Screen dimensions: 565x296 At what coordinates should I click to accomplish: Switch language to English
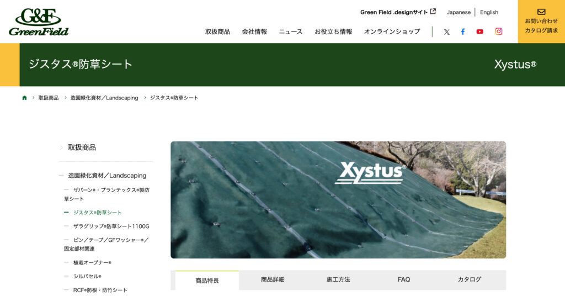tap(489, 12)
